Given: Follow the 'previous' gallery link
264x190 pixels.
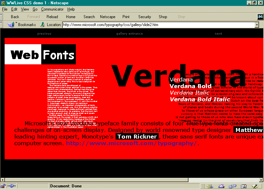Looking at the screenshot, I should point(44,34).
